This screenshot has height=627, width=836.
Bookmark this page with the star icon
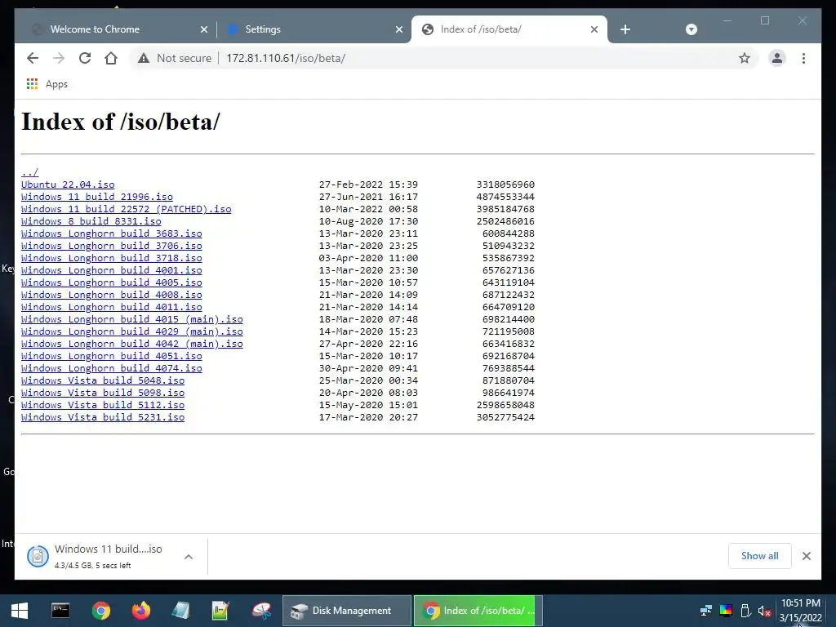coord(745,58)
